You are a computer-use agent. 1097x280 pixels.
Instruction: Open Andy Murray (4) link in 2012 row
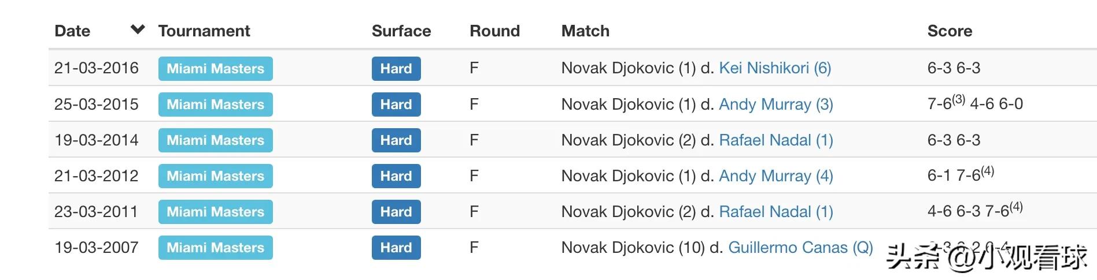[x=775, y=176]
